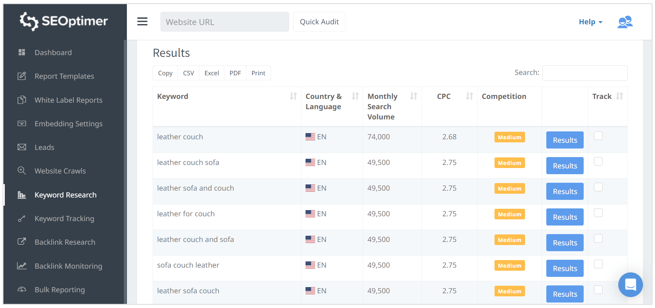This screenshot has height=308, width=655.
Task: Click the Backlink Monitoring chart icon
Action: click(22, 266)
